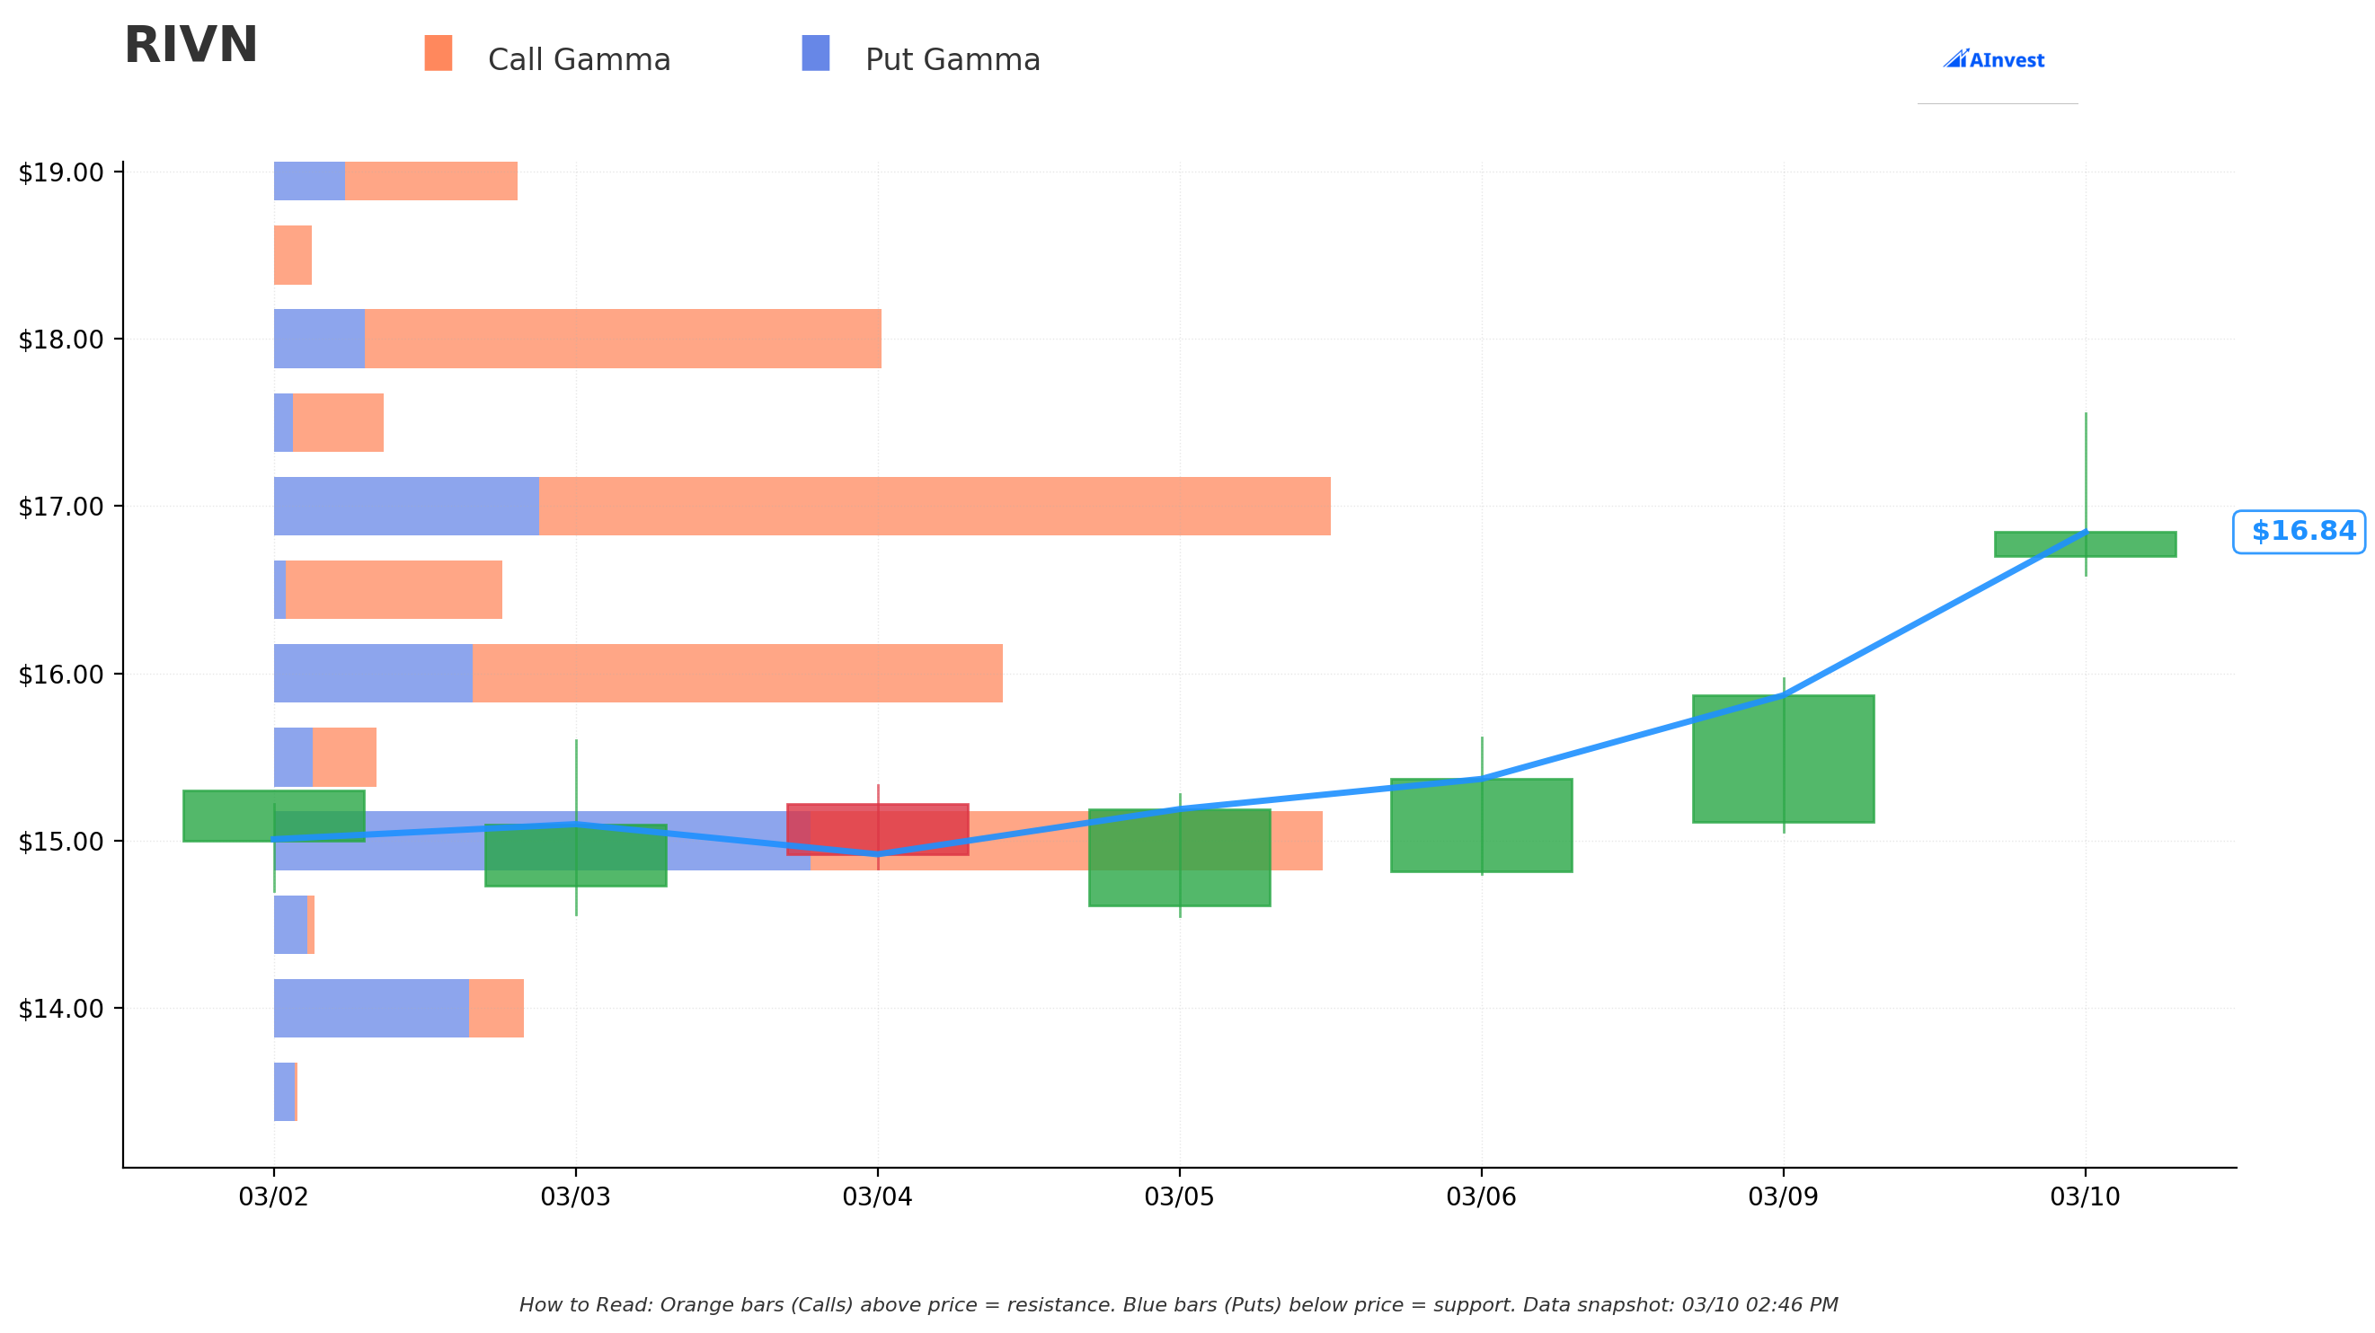2375x1333 pixels.
Task: Click the orange call gamma bar at $17.50
Action: (339, 422)
